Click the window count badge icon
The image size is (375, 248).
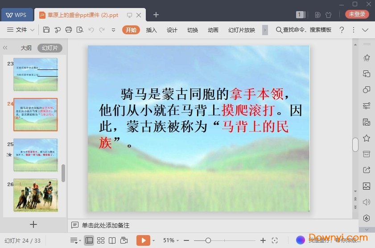click(x=301, y=15)
